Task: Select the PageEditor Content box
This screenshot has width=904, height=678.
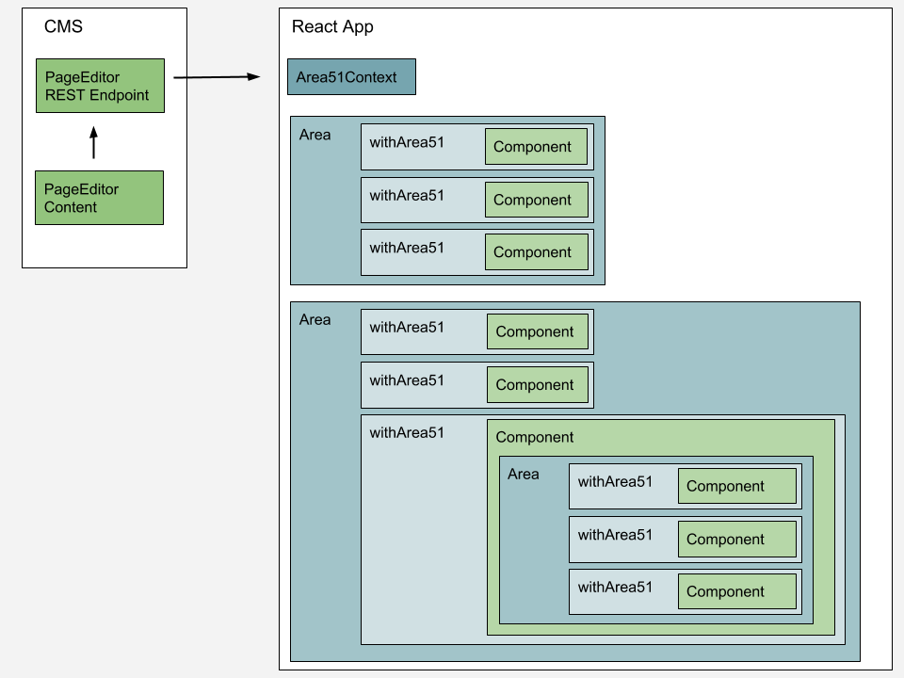Action: tap(99, 198)
